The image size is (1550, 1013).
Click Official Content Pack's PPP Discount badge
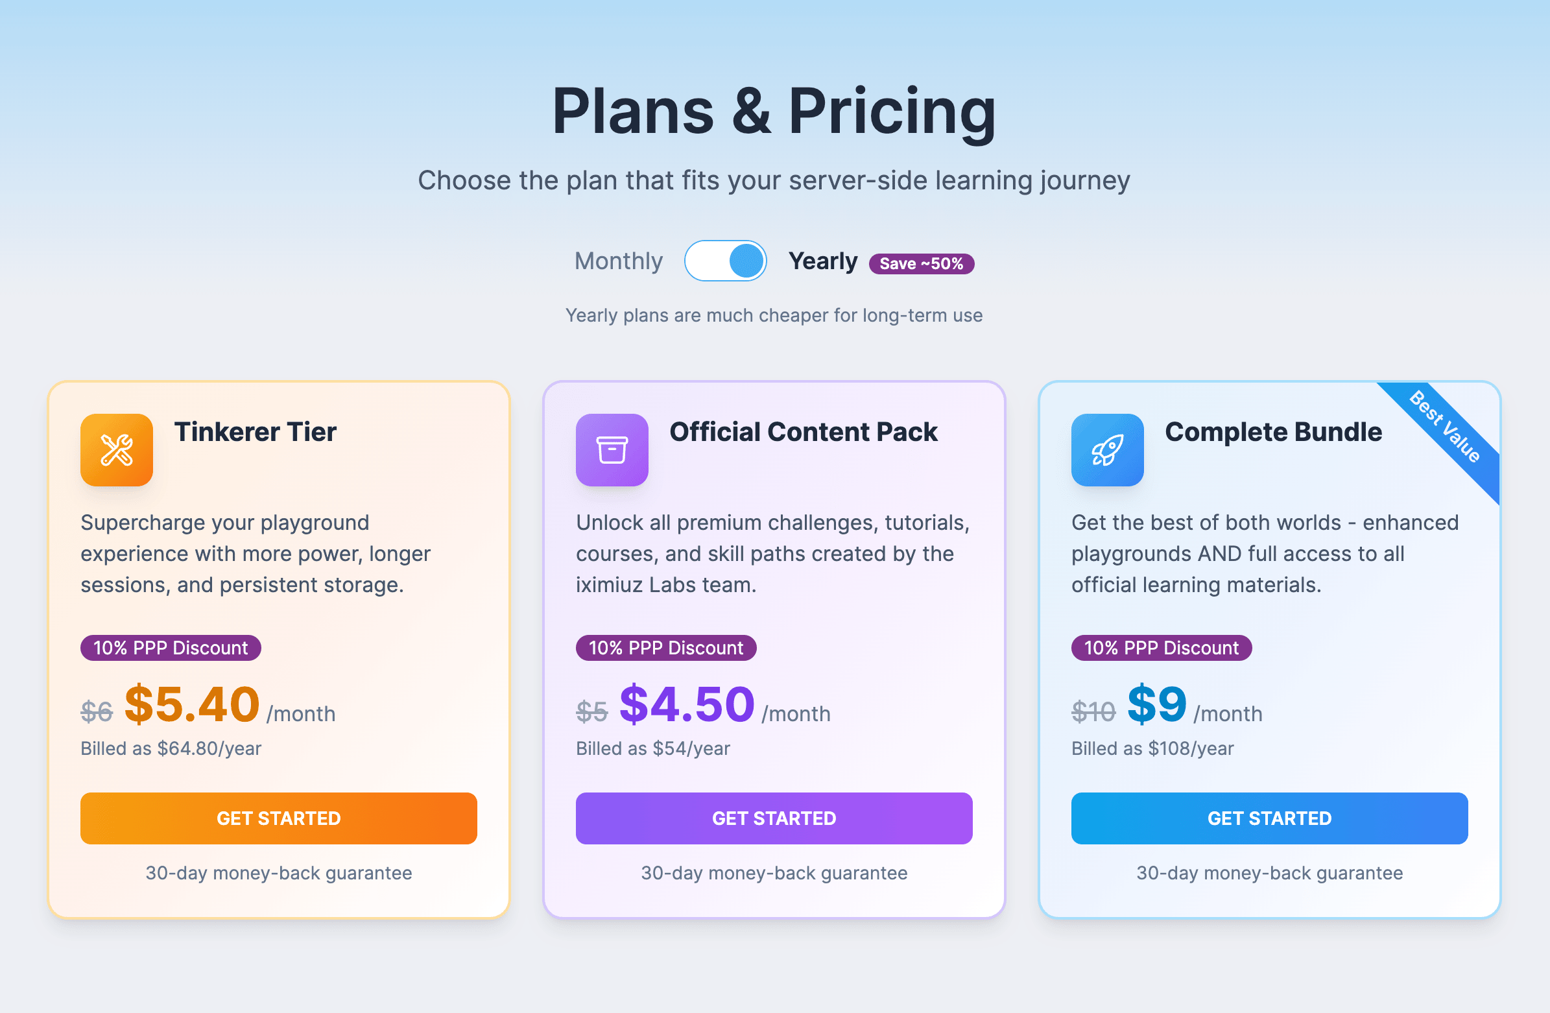click(665, 647)
